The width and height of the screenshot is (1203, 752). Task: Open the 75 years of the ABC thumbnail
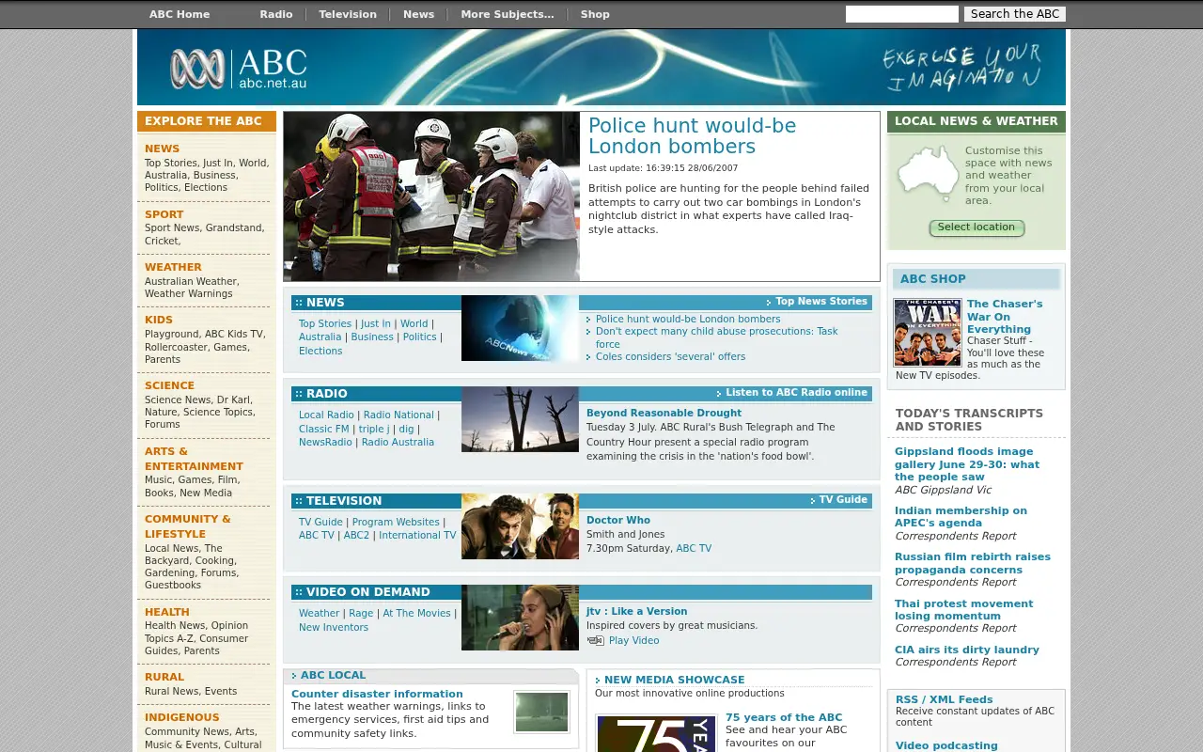click(656, 733)
